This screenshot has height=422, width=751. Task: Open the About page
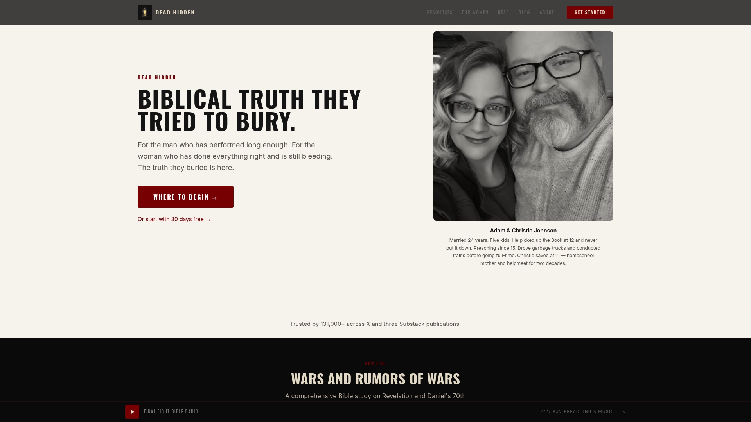coord(546,13)
